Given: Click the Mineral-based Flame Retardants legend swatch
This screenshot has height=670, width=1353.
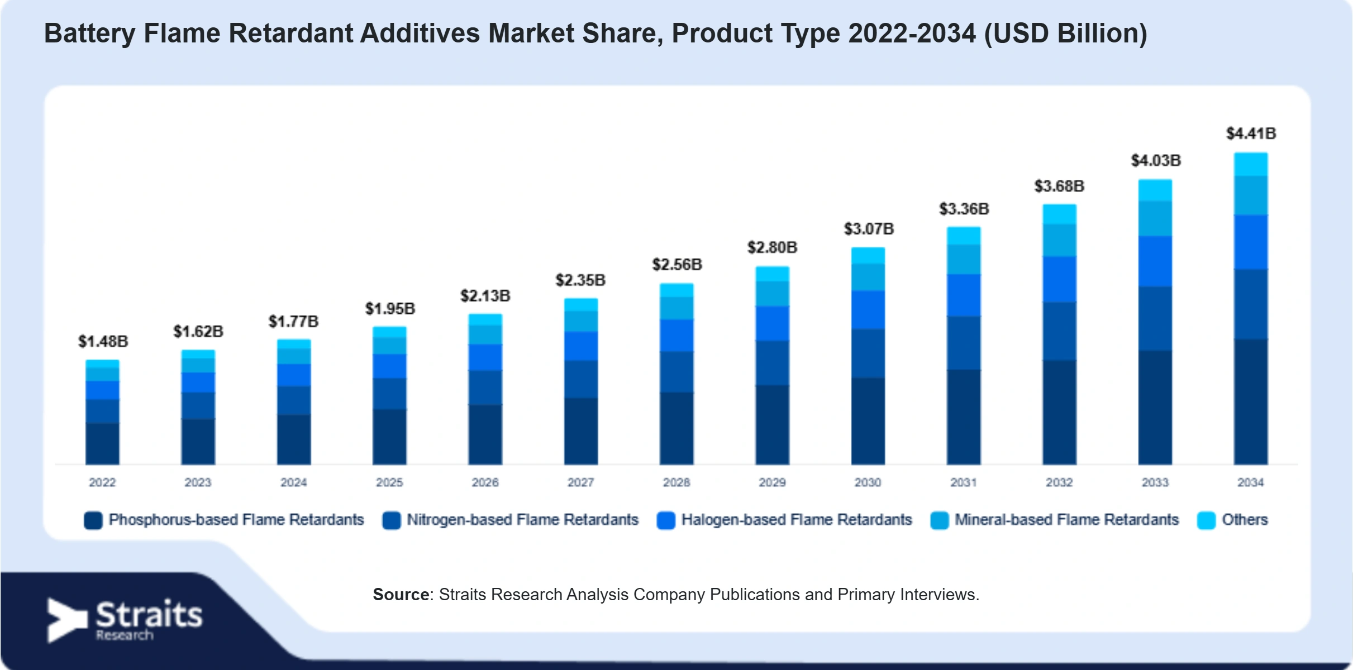Looking at the screenshot, I should 940,520.
